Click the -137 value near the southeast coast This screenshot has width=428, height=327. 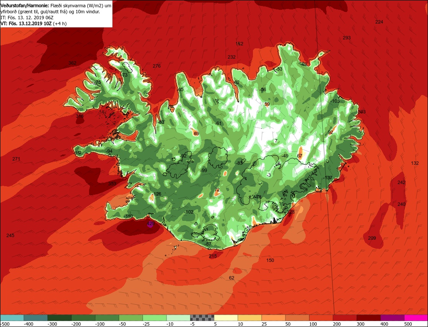(x=328, y=178)
